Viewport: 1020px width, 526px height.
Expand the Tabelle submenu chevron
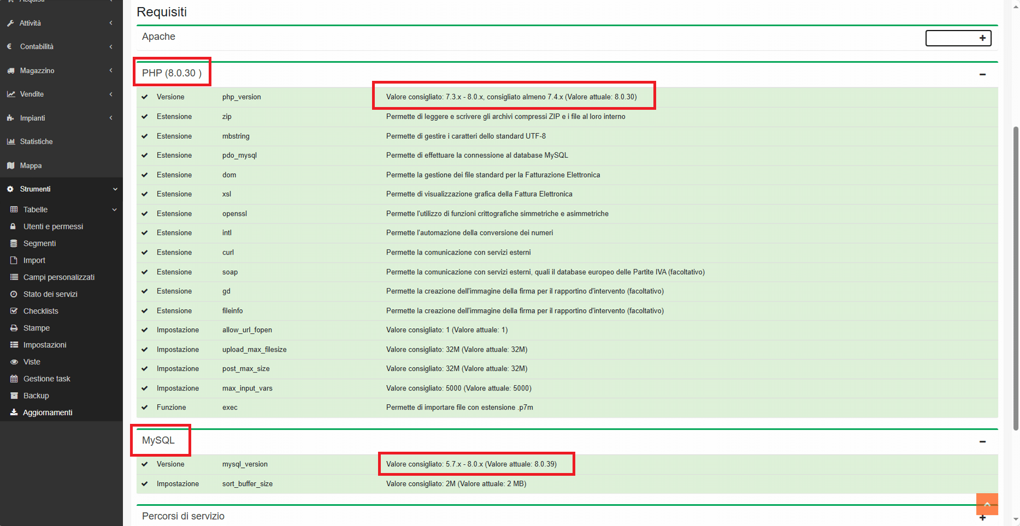(114, 210)
